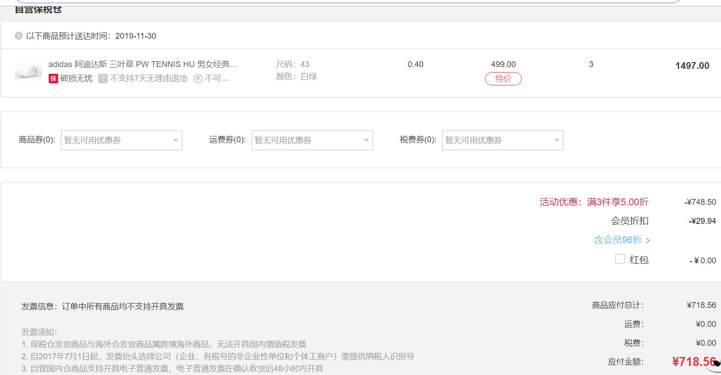Click the 特价 special price tag
721x375 pixels.
pyautogui.click(x=503, y=79)
